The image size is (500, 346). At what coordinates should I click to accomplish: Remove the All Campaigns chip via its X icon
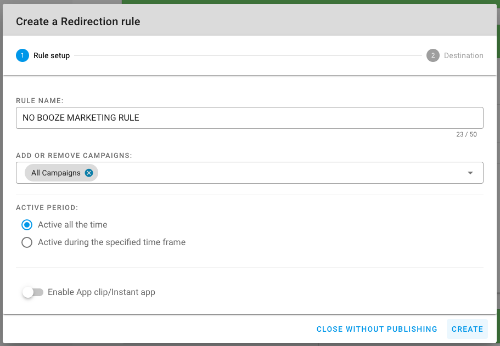tap(89, 173)
